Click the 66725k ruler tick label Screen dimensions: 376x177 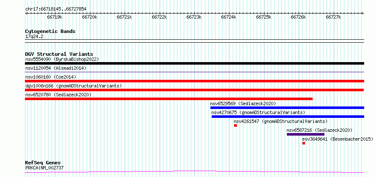point(264,17)
